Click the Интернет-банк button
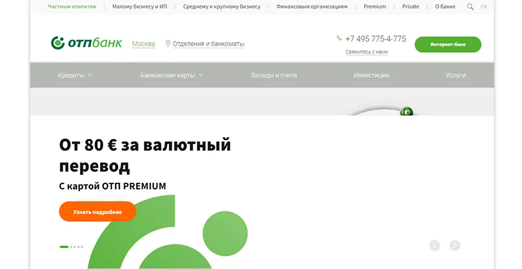The width and height of the screenshot is (522, 269). (448, 44)
